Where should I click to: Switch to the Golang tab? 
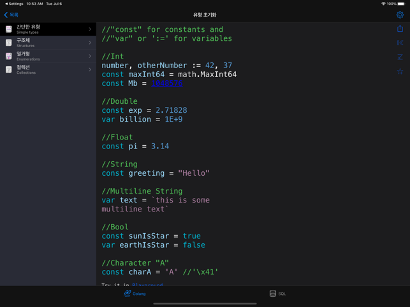click(x=135, y=294)
